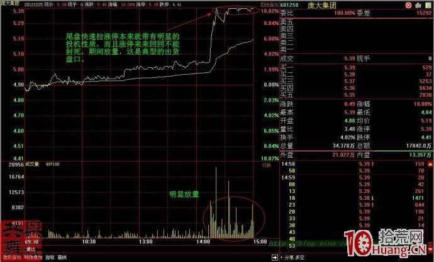Image resolution: width=434 pixels, height=262 pixels.
Task: Select the 买二 bid row at 5.38
Action: (355, 74)
